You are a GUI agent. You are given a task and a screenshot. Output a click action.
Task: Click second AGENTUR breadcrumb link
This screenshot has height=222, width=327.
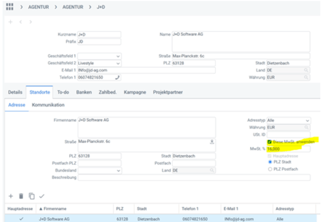coord(73,7)
